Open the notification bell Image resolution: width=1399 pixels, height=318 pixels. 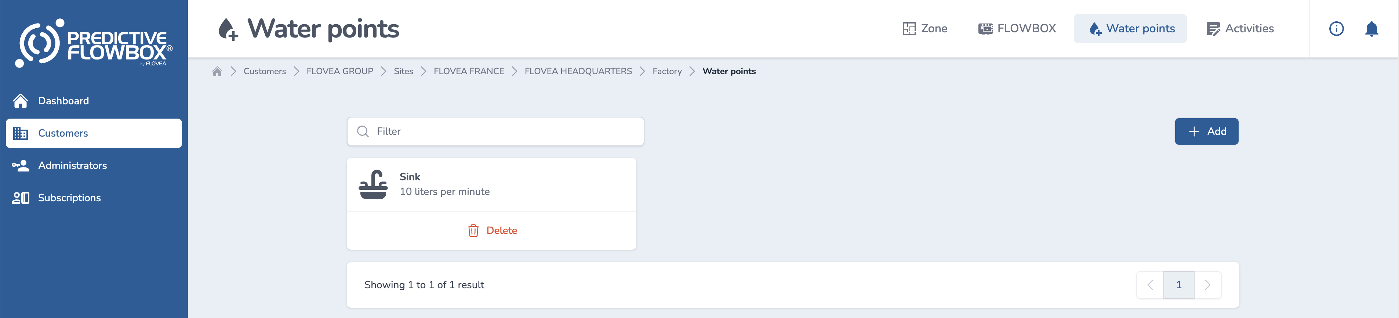click(1371, 29)
